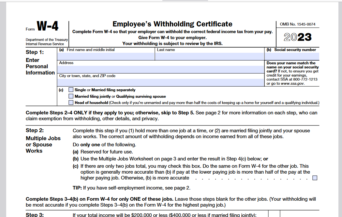Click the TIP about self-employment income

(x=131, y=188)
